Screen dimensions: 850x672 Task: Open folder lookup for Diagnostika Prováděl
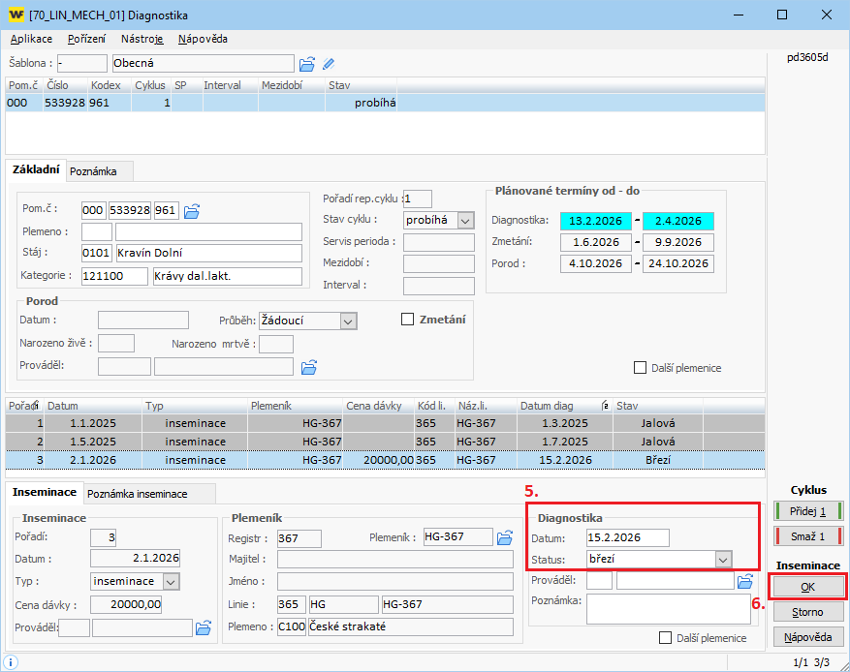(744, 581)
